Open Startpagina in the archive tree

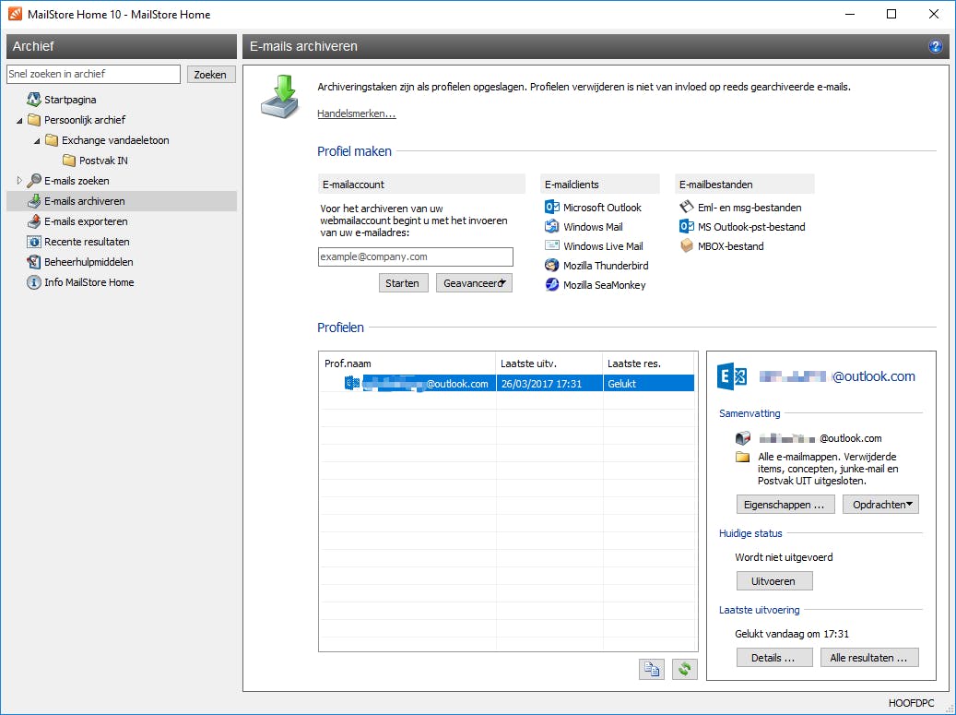coord(70,100)
